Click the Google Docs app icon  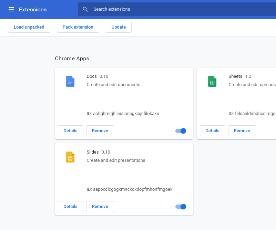pos(70,81)
